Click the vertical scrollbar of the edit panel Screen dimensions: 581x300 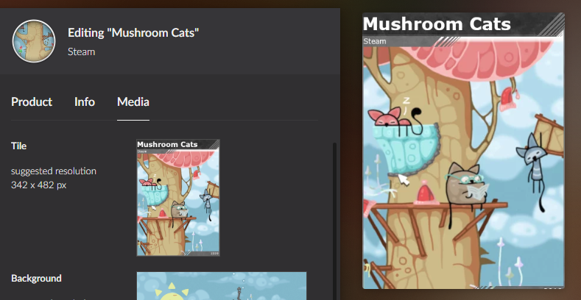[334, 221]
